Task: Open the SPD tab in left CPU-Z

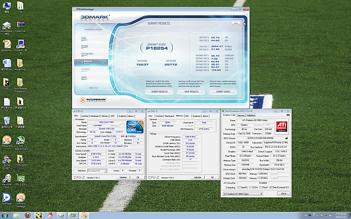Action: [112, 116]
